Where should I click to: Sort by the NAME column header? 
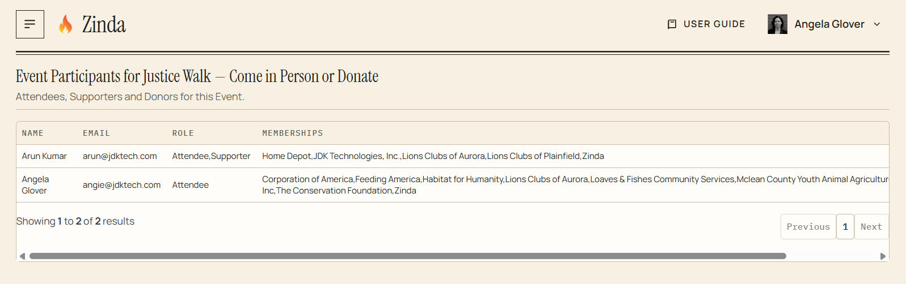click(x=33, y=133)
